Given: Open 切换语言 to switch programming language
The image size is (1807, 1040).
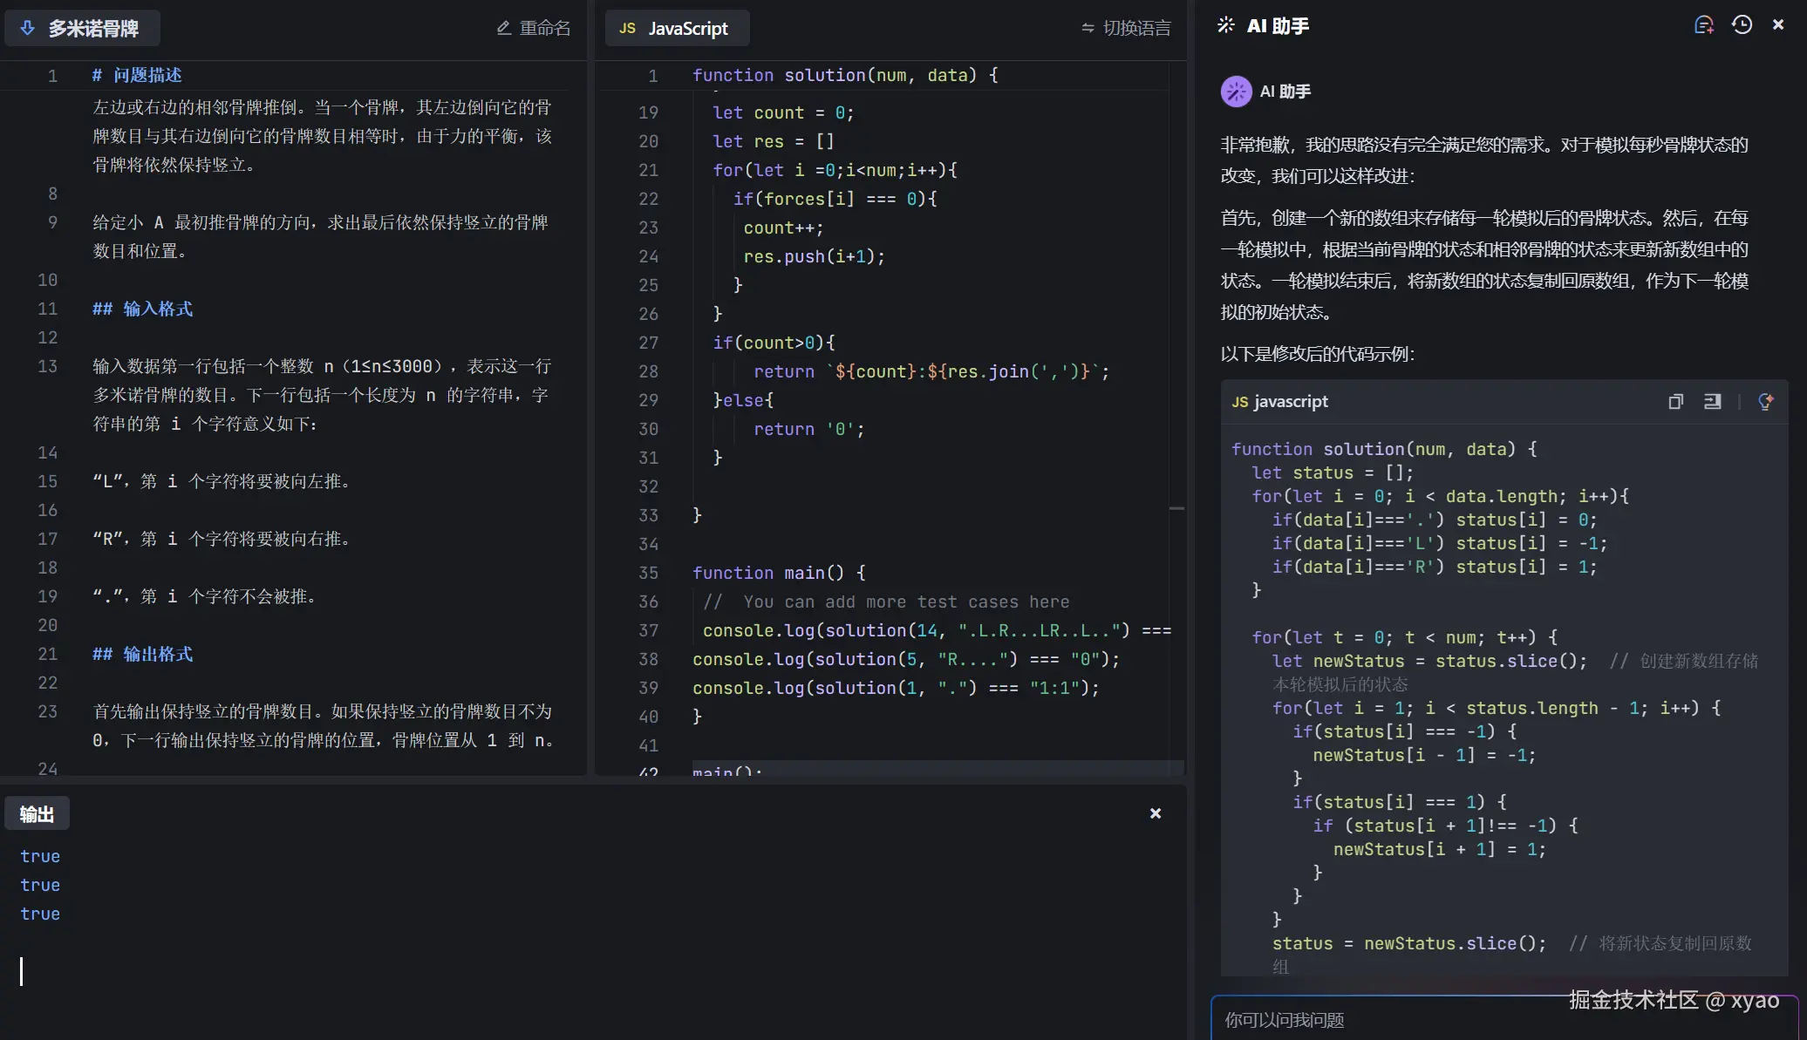Looking at the screenshot, I should pyautogui.click(x=1125, y=27).
